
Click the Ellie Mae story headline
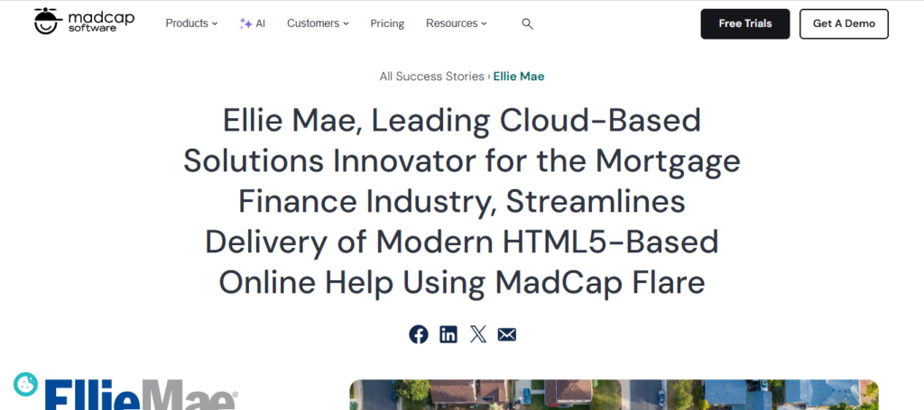tap(462, 200)
